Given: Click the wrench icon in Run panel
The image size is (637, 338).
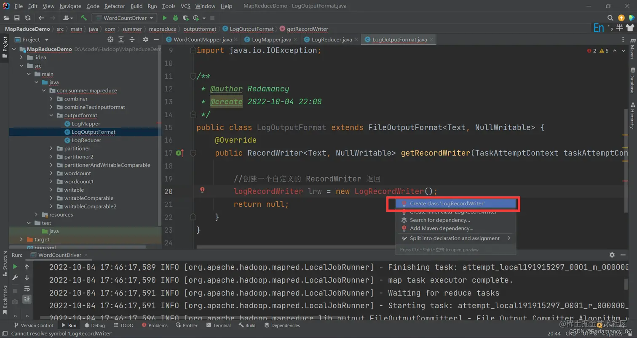Looking at the screenshot, I should pyautogui.click(x=15, y=277).
